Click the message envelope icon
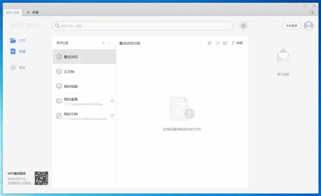This screenshot has width=321, height=196. coord(283,56)
